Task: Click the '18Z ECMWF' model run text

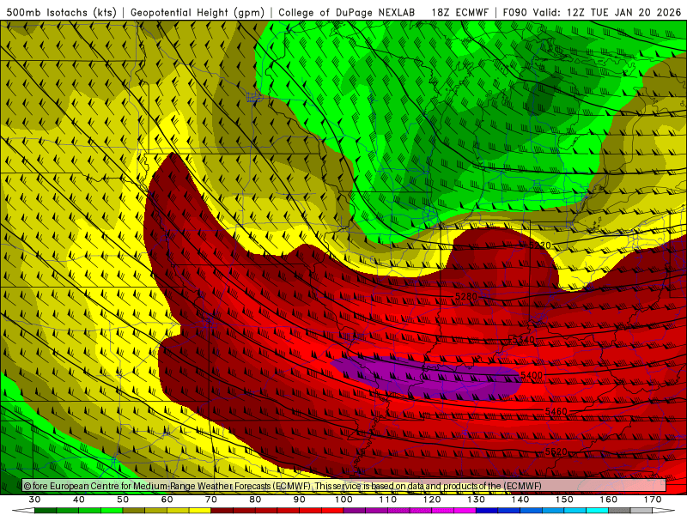Action: tap(459, 12)
